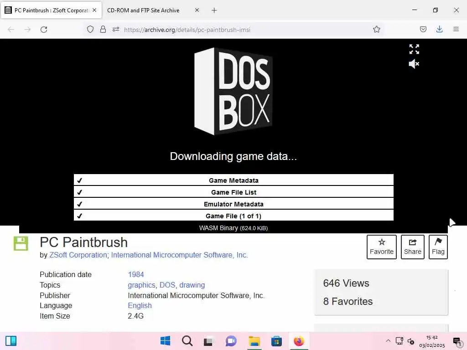Open the 1984 publication date link

(136, 274)
